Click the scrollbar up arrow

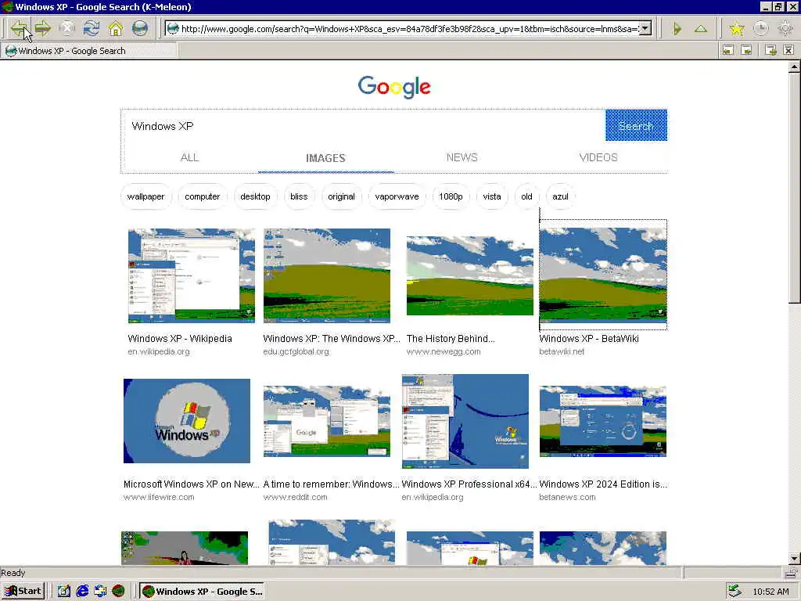[x=794, y=67]
